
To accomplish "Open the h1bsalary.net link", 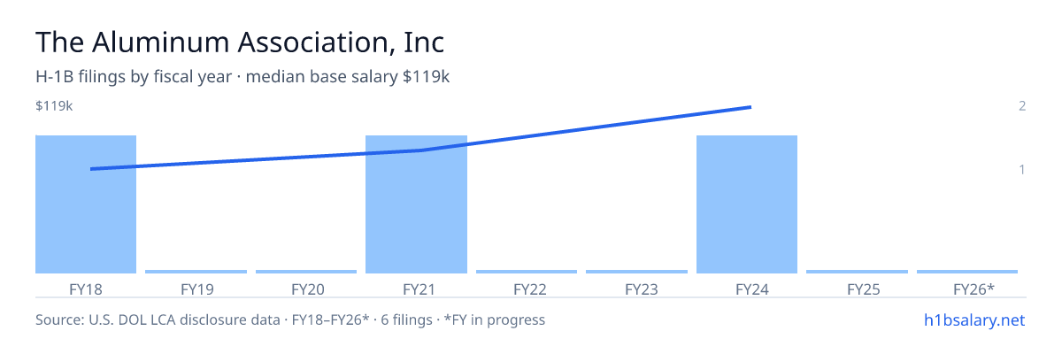I will 973,319.
